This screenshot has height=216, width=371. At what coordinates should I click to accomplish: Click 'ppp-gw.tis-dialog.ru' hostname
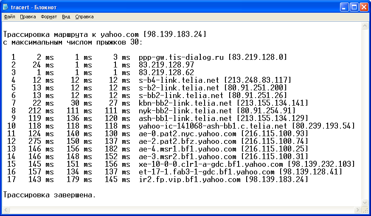(181, 57)
